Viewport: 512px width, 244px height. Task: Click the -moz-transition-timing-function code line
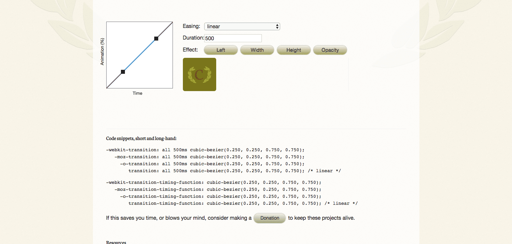[x=218, y=189]
